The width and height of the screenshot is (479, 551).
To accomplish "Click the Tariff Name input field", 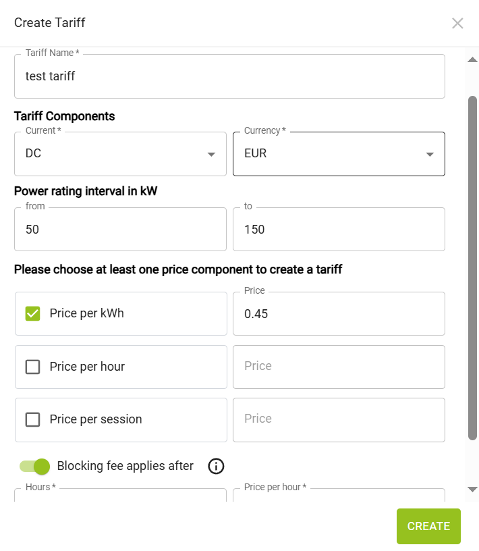I will pos(229,76).
